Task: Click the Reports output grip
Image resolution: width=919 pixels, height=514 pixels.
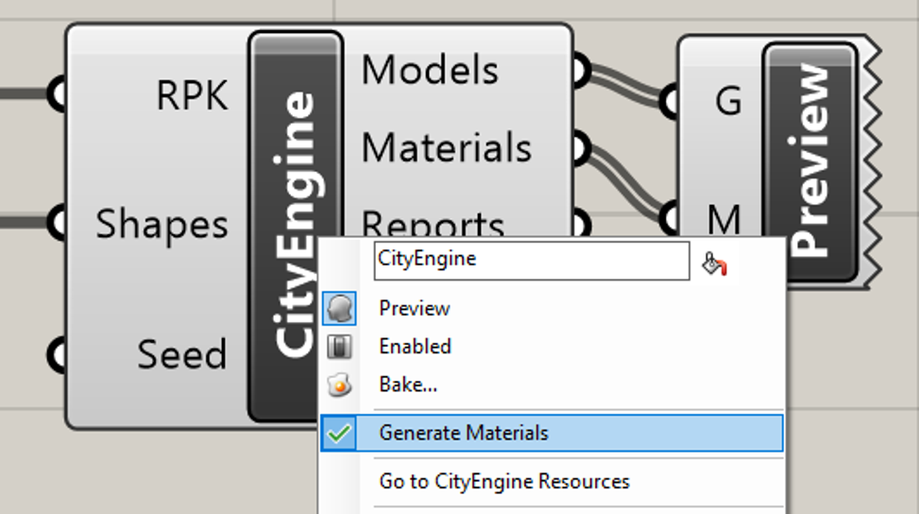Action: [580, 224]
